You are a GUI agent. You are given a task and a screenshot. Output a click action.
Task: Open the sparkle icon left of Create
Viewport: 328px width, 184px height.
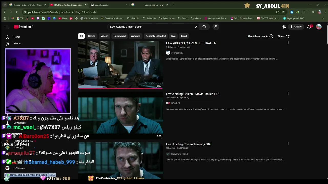point(284,27)
